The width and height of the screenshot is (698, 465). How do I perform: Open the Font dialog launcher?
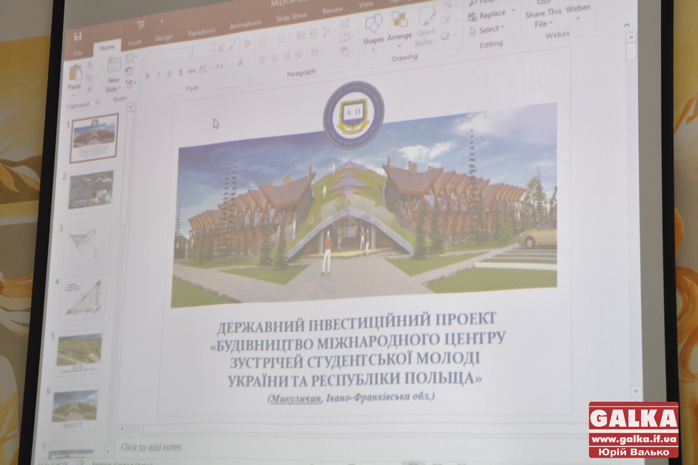click(x=249, y=81)
